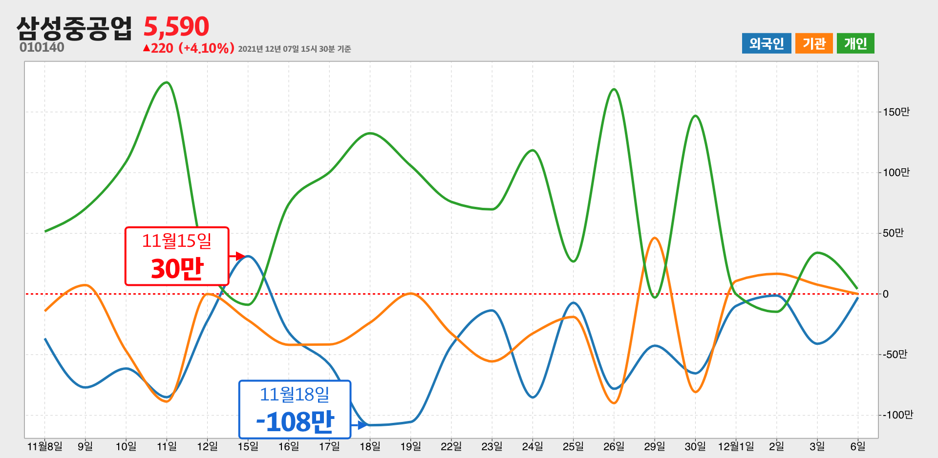Image resolution: width=938 pixels, height=458 pixels.
Task: Click the 30일 x-axis label
Action: 695,446
